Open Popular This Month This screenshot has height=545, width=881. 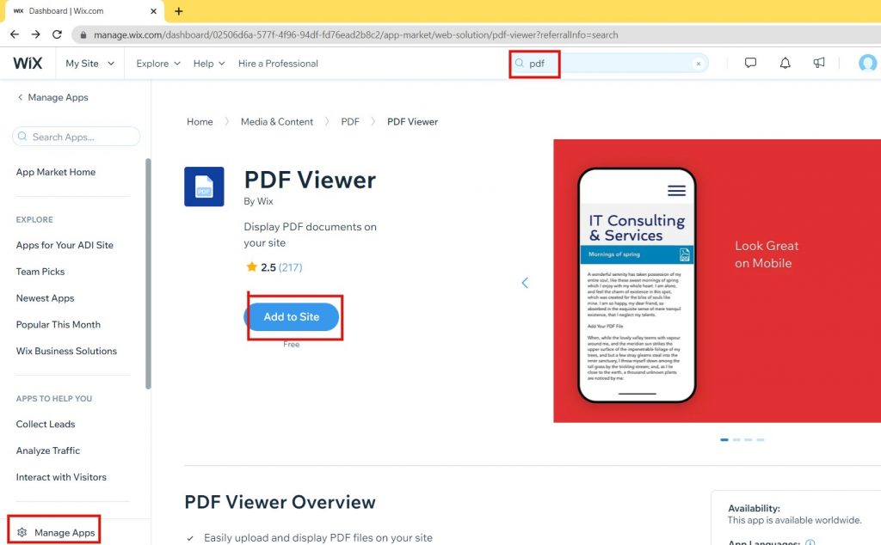tap(59, 324)
